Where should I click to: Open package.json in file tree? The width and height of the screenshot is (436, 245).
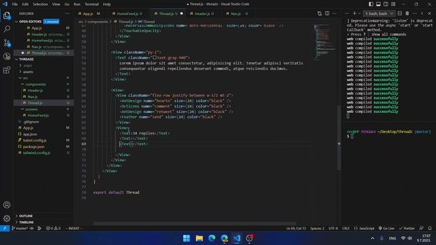tap(33, 147)
